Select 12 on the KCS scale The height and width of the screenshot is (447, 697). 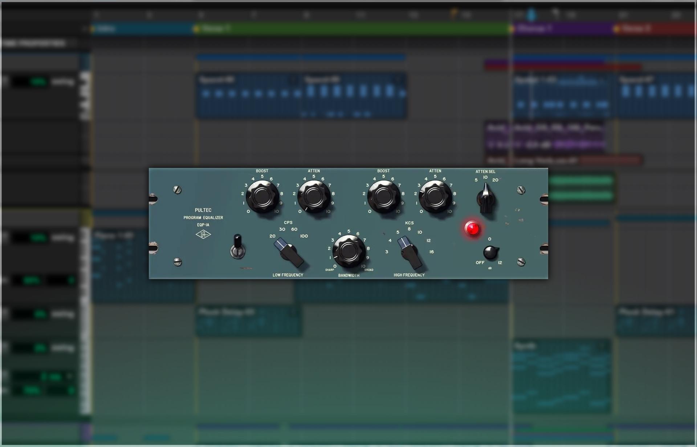[429, 241]
